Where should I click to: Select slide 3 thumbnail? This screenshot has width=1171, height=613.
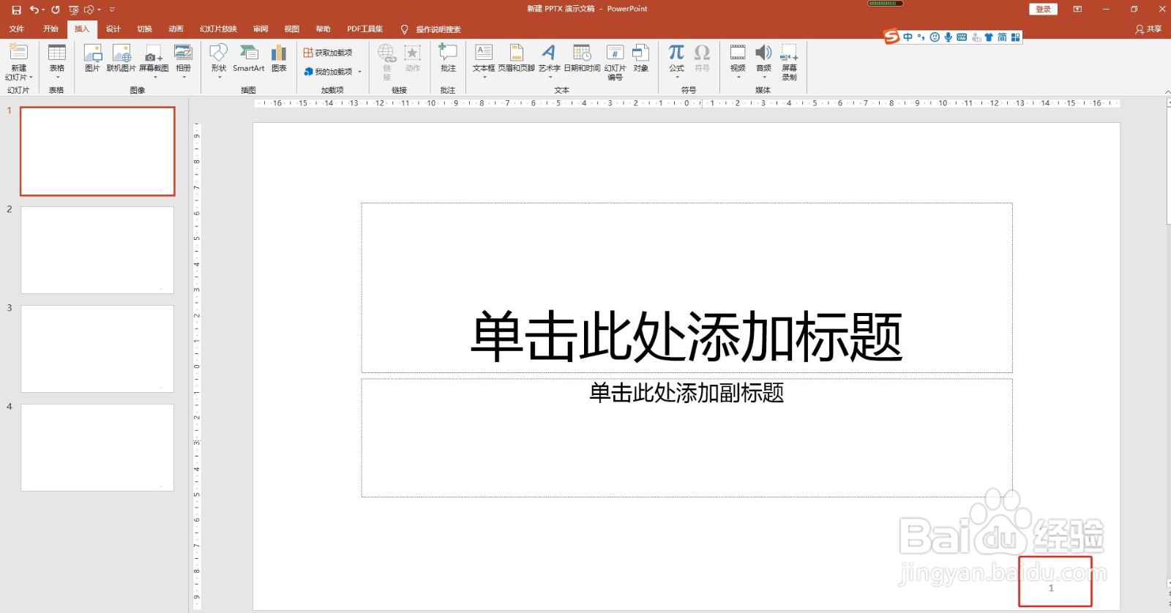click(97, 349)
